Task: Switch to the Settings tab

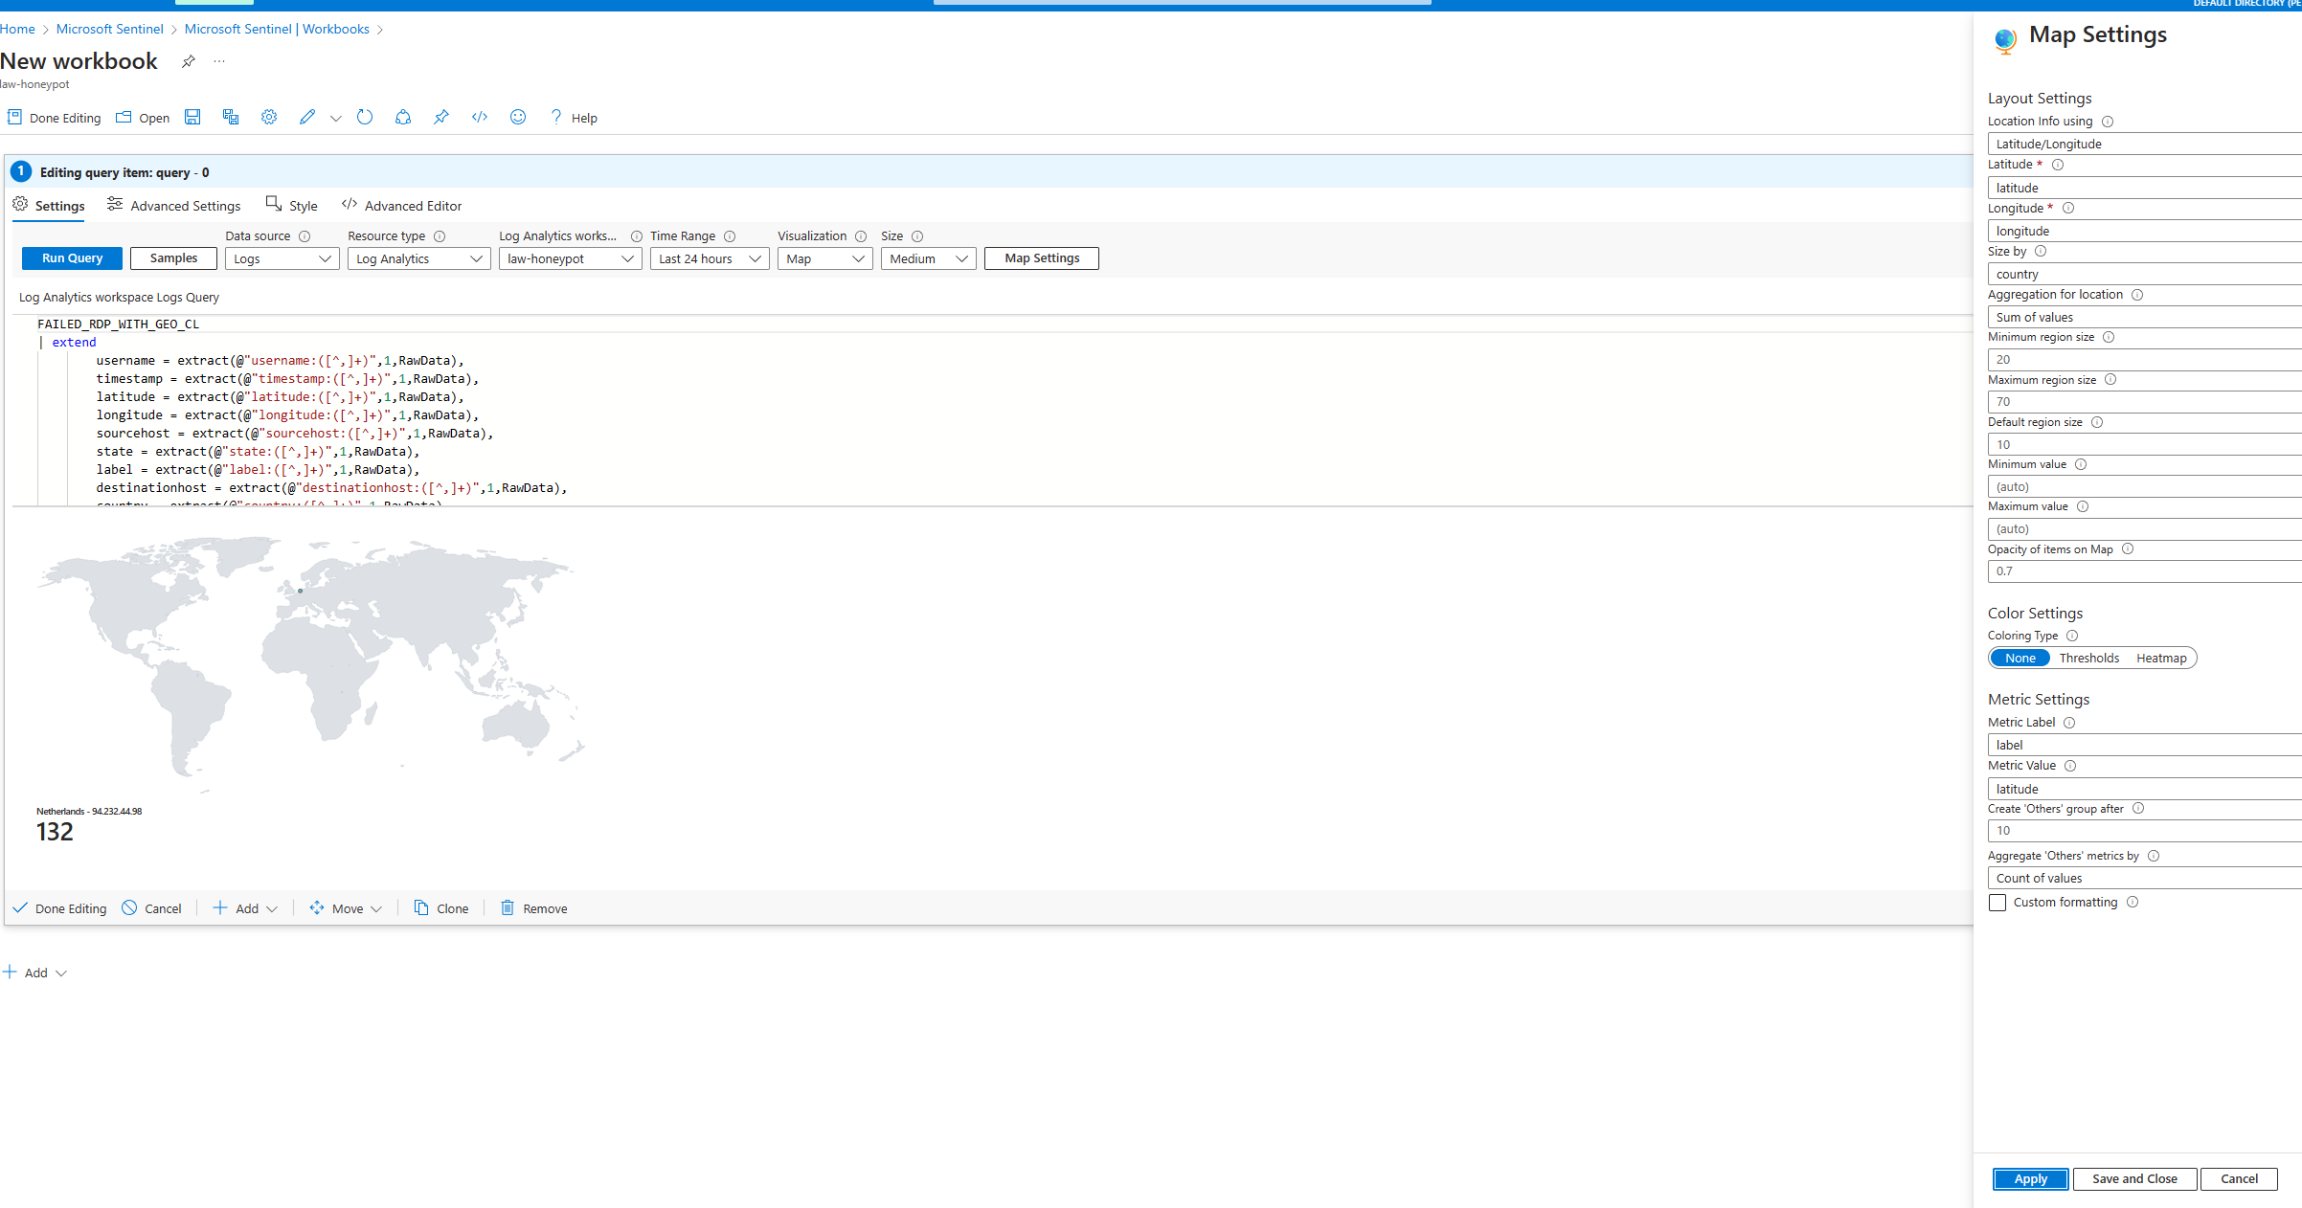Action: [49, 206]
